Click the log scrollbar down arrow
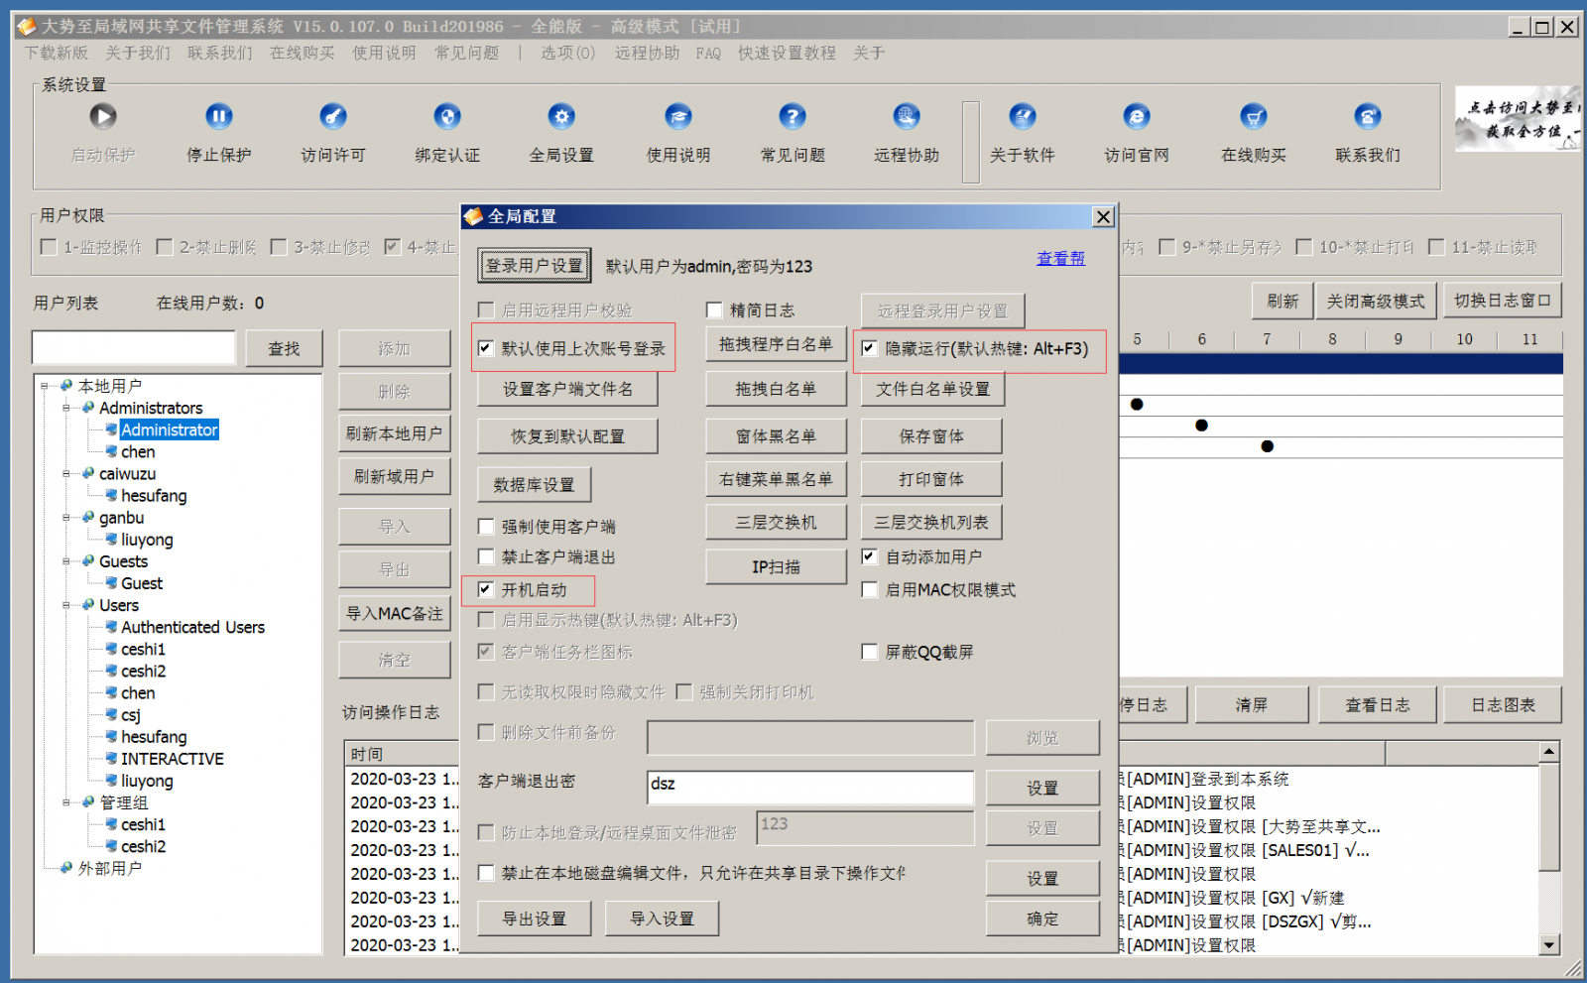Image resolution: width=1587 pixels, height=983 pixels. tap(1549, 945)
